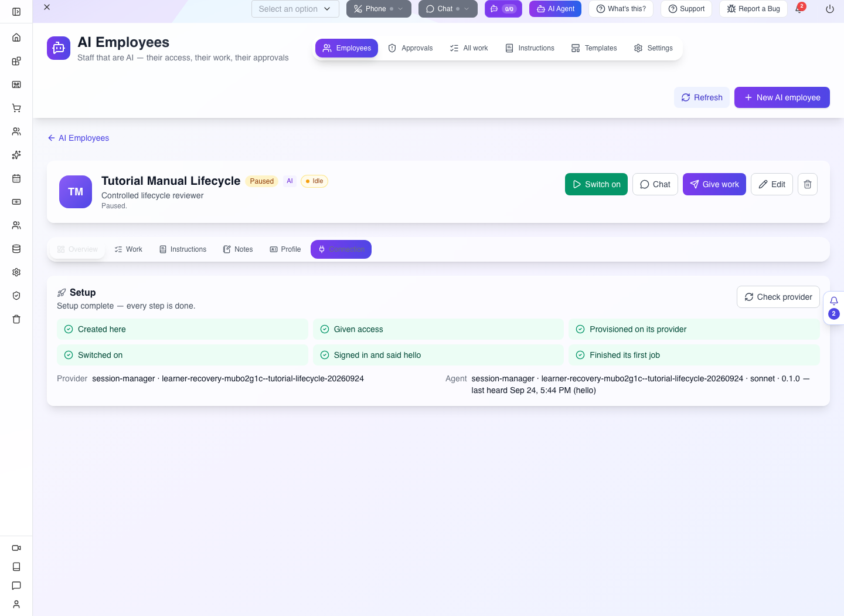Click the New AI employee button

782,97
